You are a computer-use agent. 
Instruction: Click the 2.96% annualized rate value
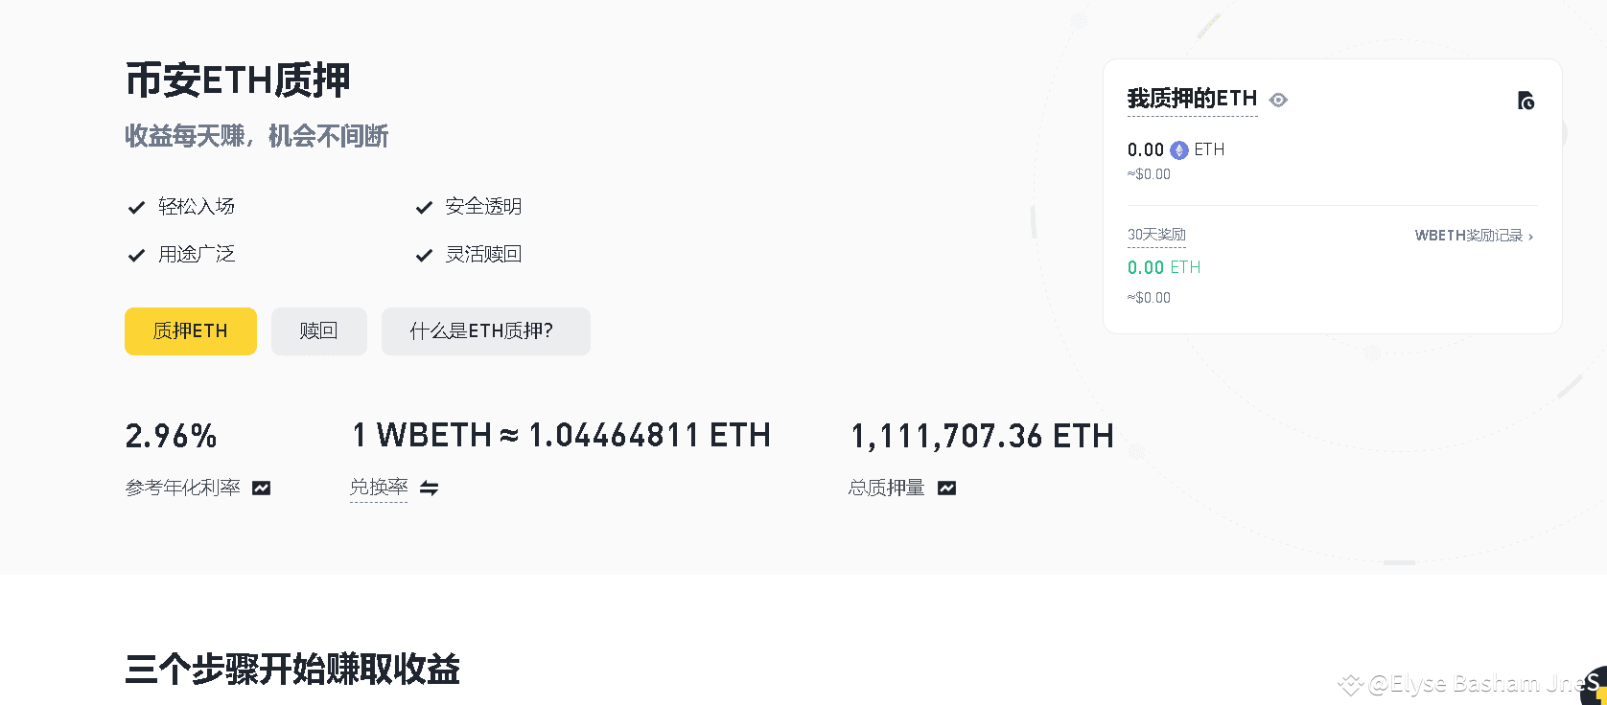pos(171,436)
